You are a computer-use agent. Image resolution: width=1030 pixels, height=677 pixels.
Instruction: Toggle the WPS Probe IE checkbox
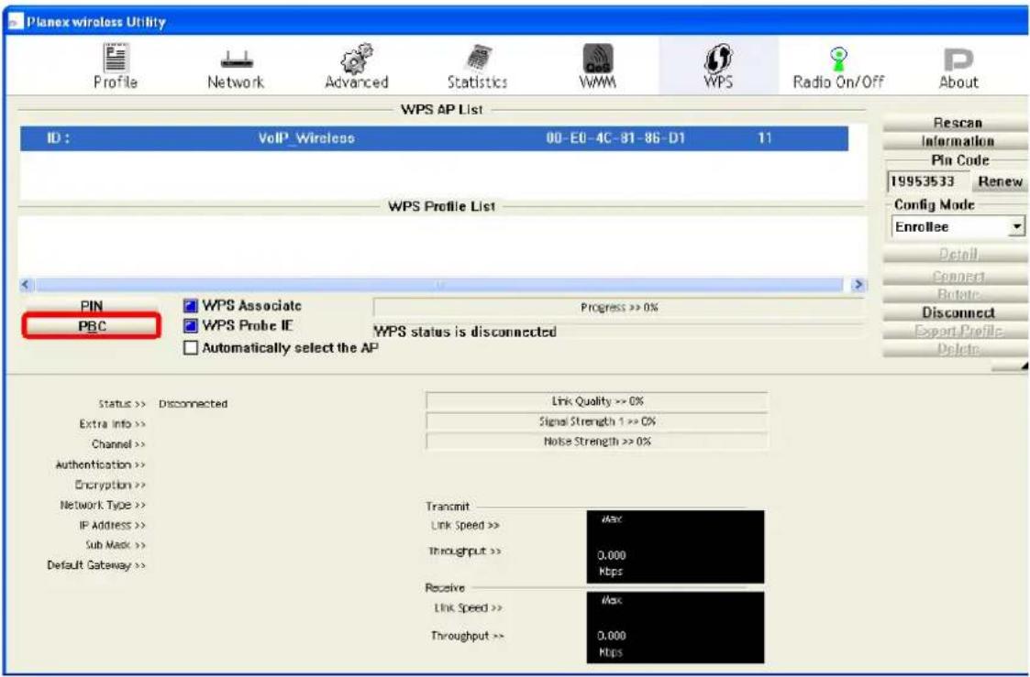(191, 326)
